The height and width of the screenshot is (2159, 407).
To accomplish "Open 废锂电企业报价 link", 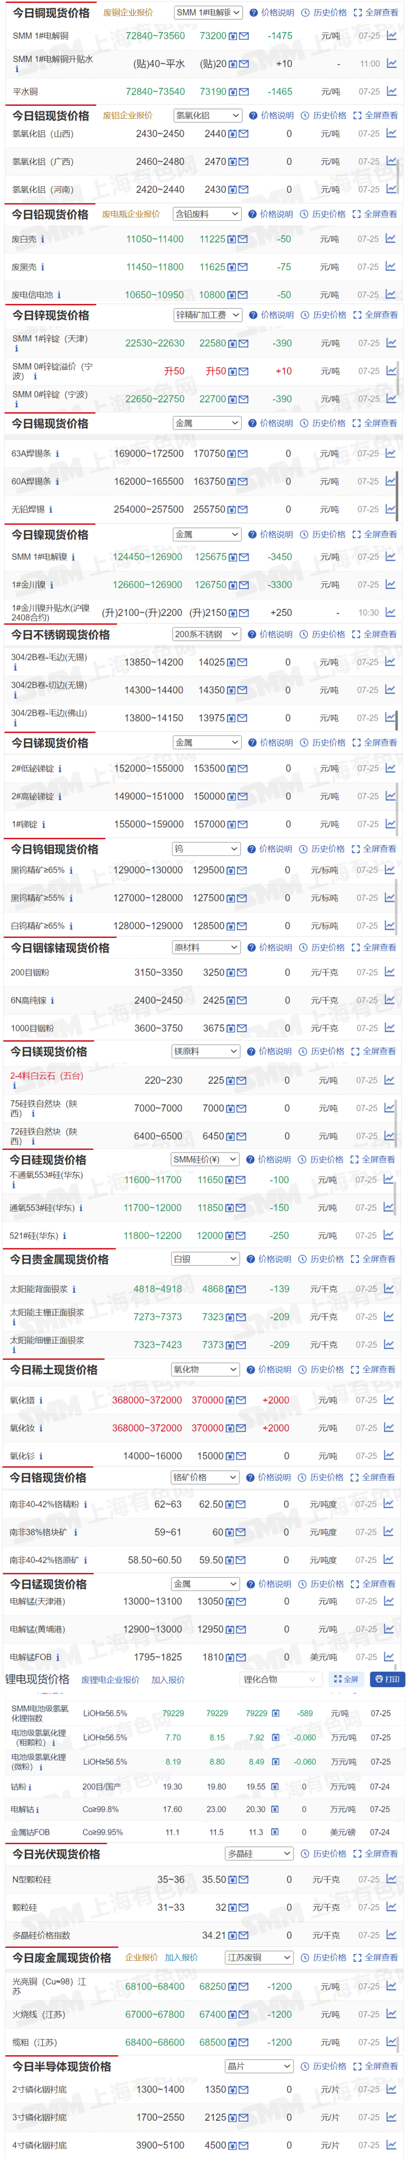I will (110, 1680).
